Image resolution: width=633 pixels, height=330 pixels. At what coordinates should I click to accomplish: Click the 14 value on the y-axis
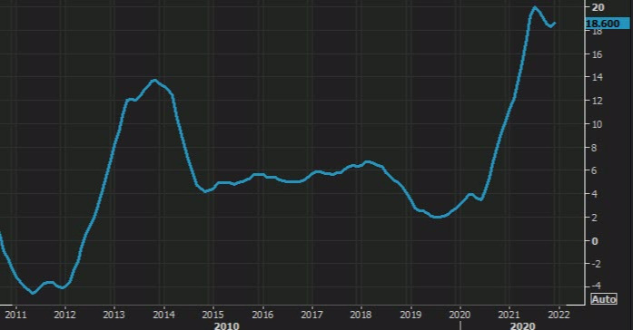tap(597, 77)
